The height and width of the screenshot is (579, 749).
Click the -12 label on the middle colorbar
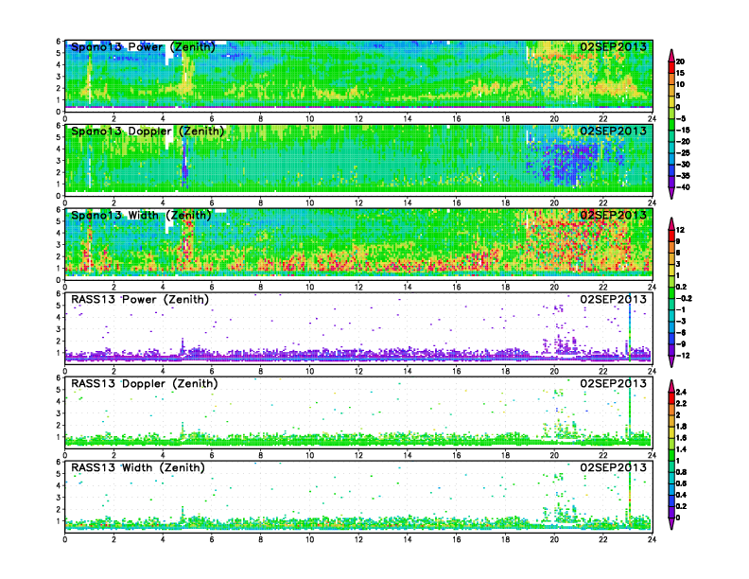pyautogui.click(x=683, y=356)
